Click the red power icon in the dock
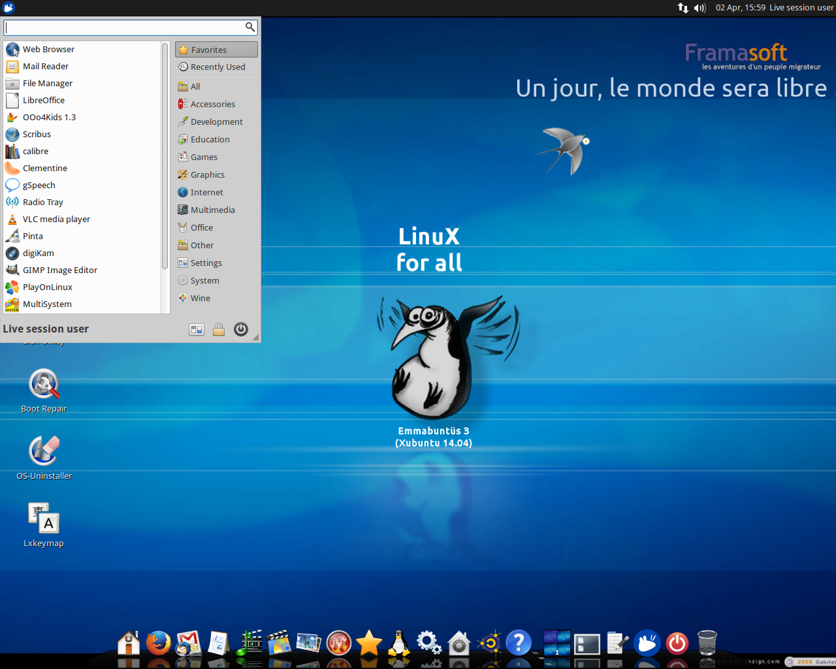The image size is (836, 669). point(677,644)
